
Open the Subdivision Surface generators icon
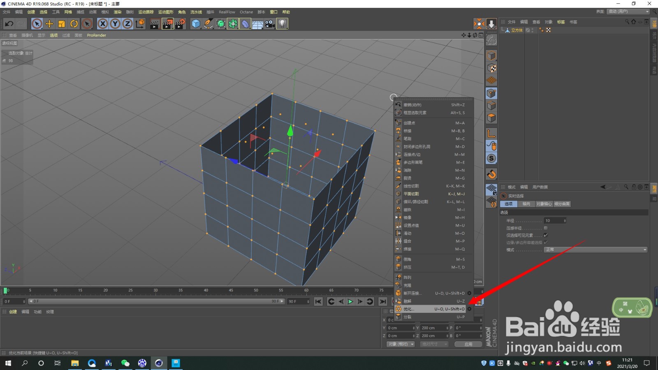tap(221, 24)
